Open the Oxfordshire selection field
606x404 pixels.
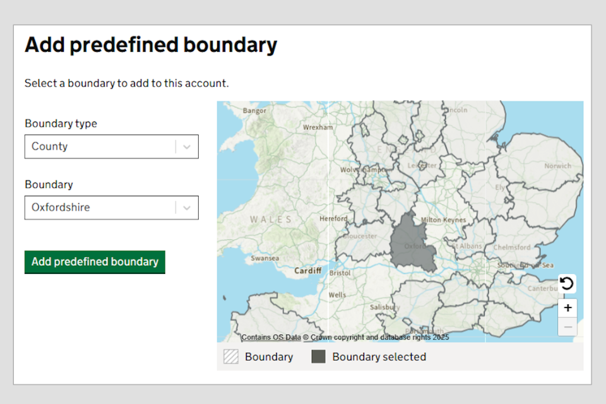point(101,208)
